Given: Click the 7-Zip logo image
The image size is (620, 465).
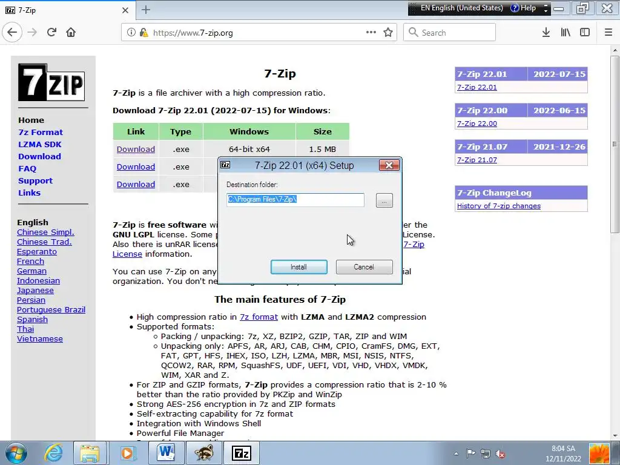Looking at the screenshot, I should [51, 82].
